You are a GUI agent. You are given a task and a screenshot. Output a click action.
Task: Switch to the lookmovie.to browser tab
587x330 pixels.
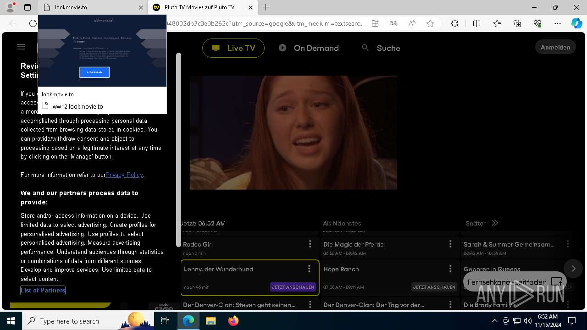tap(92, 7)
